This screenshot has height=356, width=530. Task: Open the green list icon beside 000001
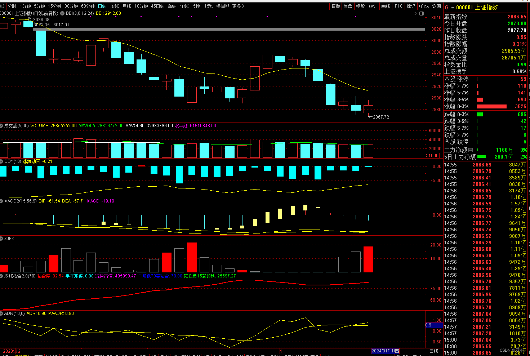(453, 7)
